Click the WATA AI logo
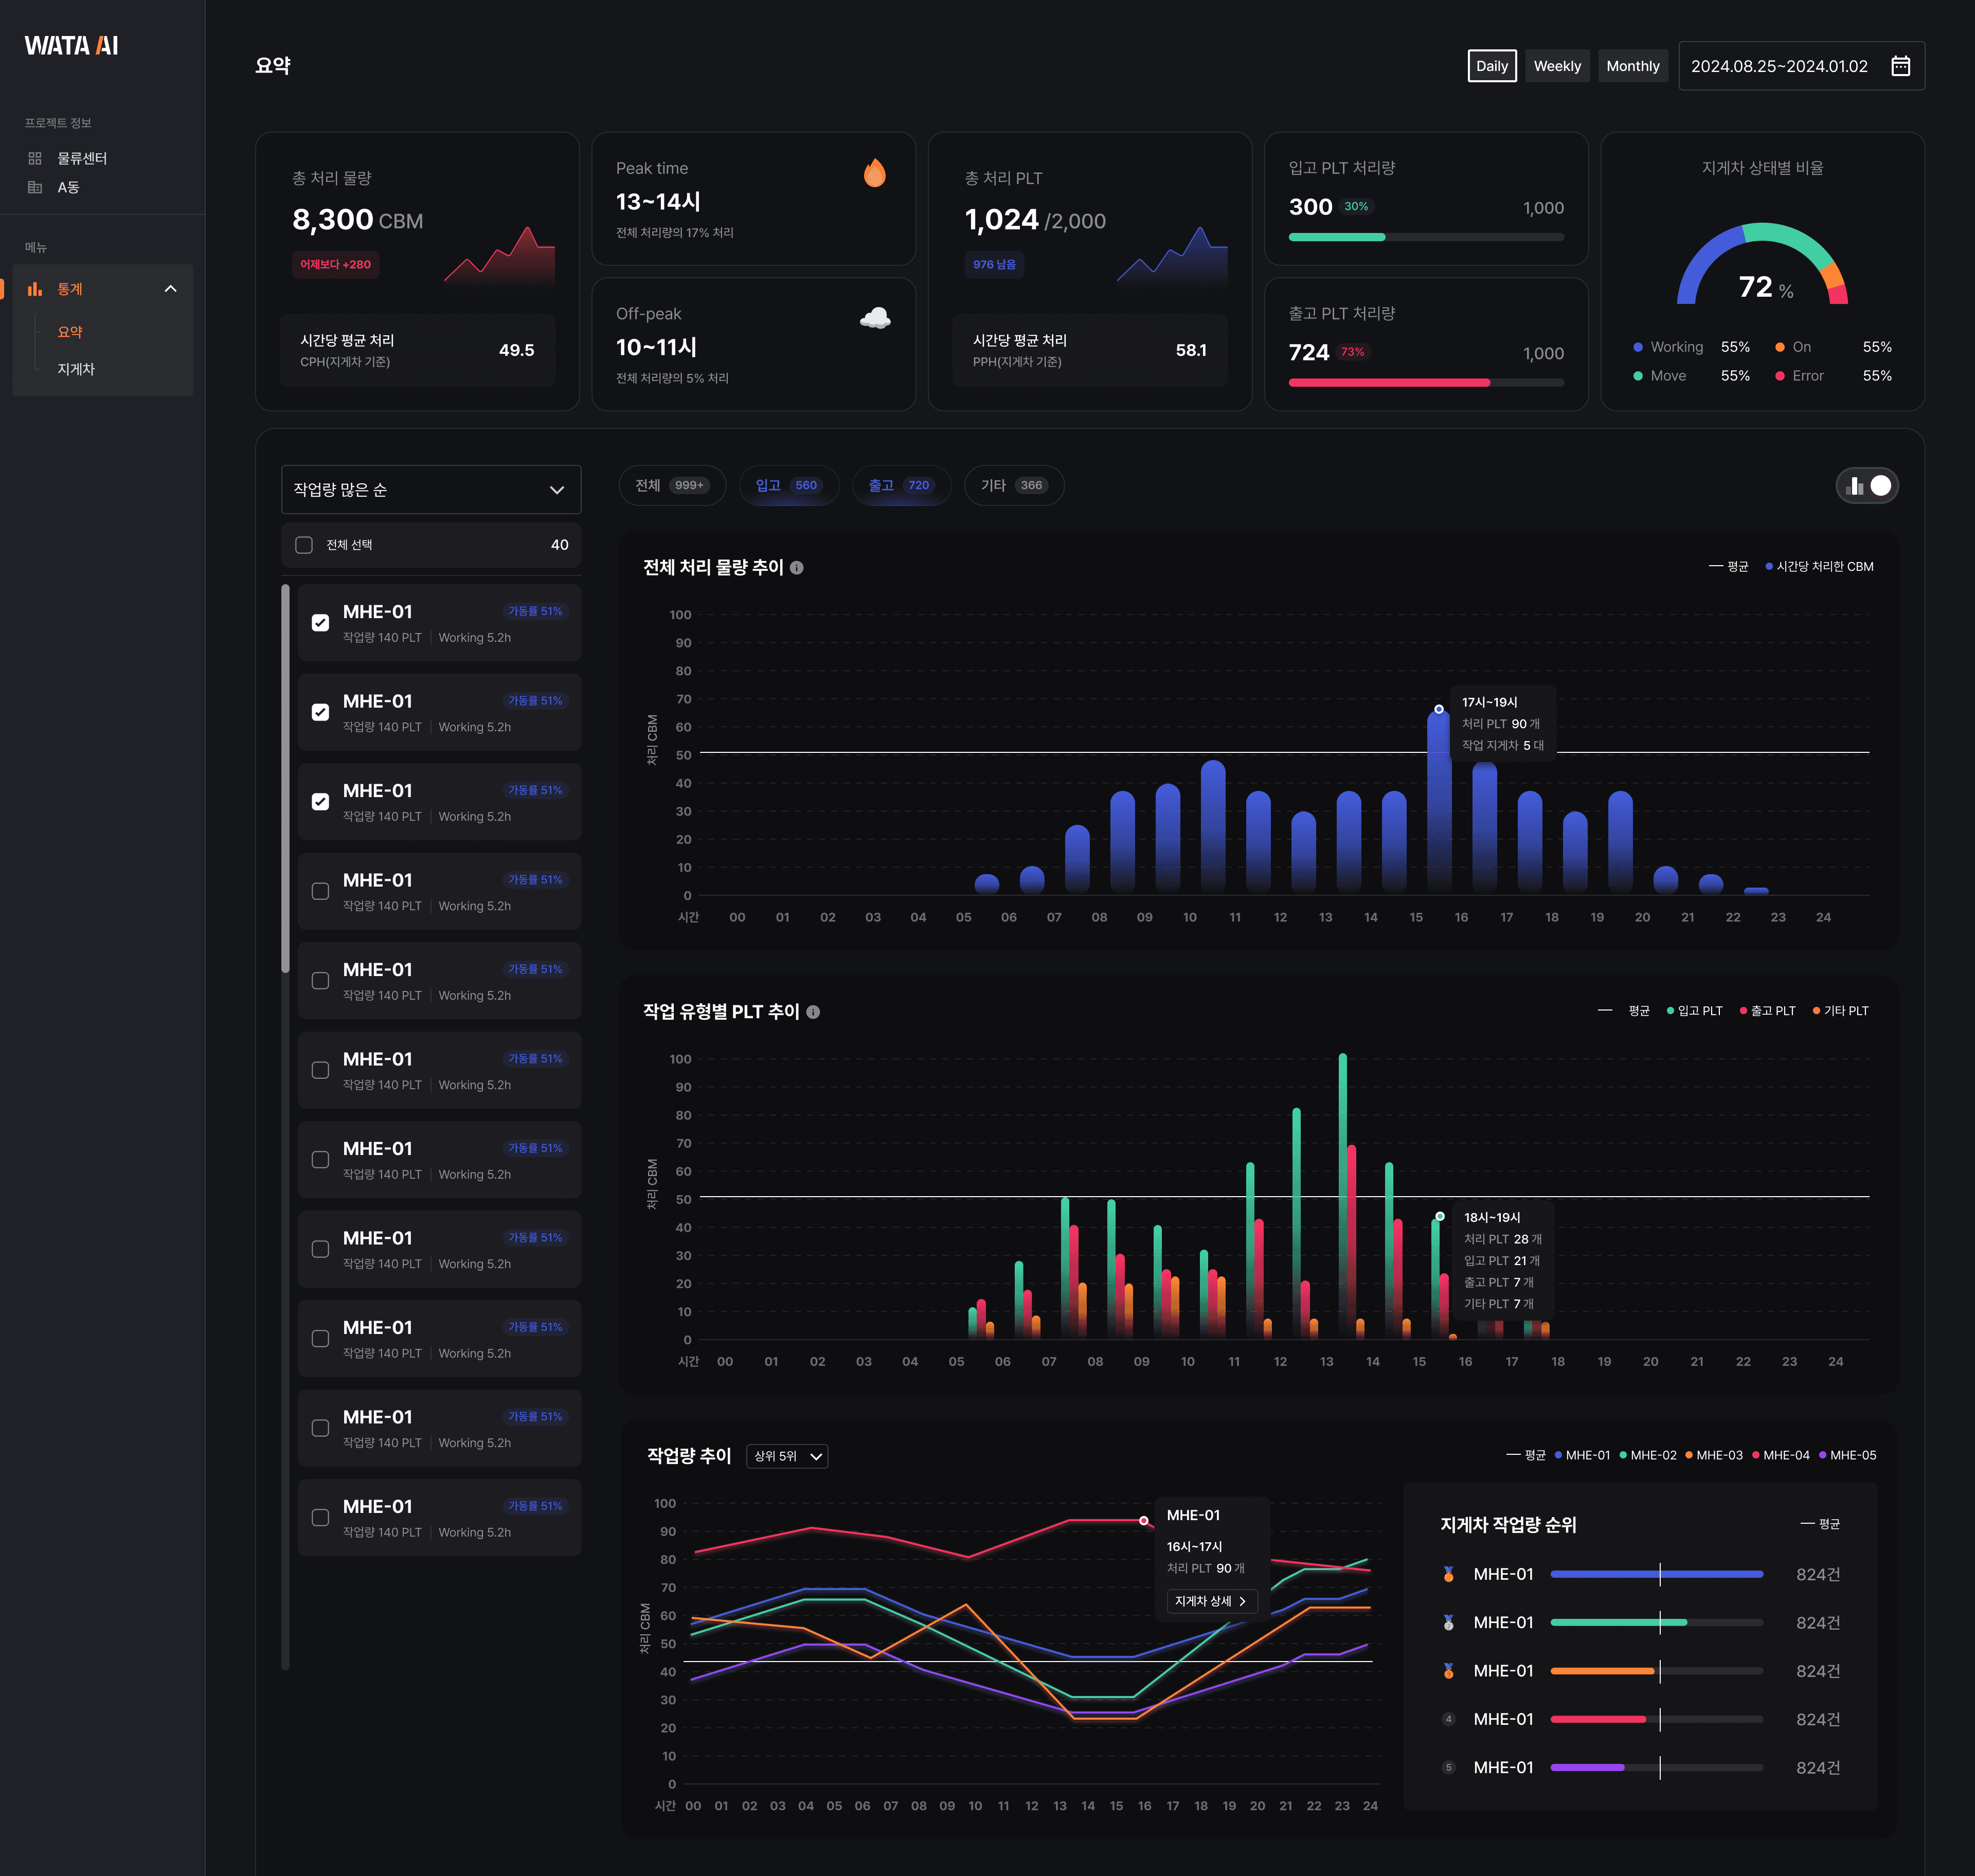1975x1876 pixels. pos(71,46)
